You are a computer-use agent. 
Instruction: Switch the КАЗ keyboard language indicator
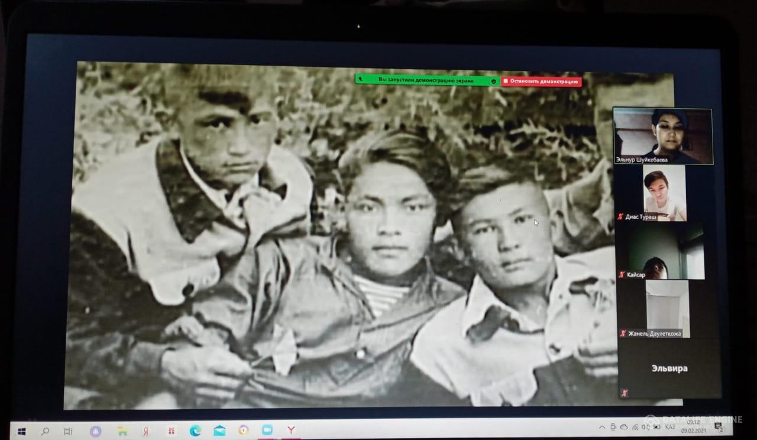click(669, 426)
